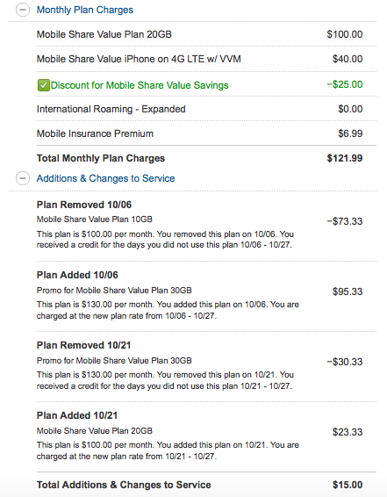The width and height of the screenshot is (387, 497).
Task: Click the $23.33 plan charge amount
Action: coord(348,432)
